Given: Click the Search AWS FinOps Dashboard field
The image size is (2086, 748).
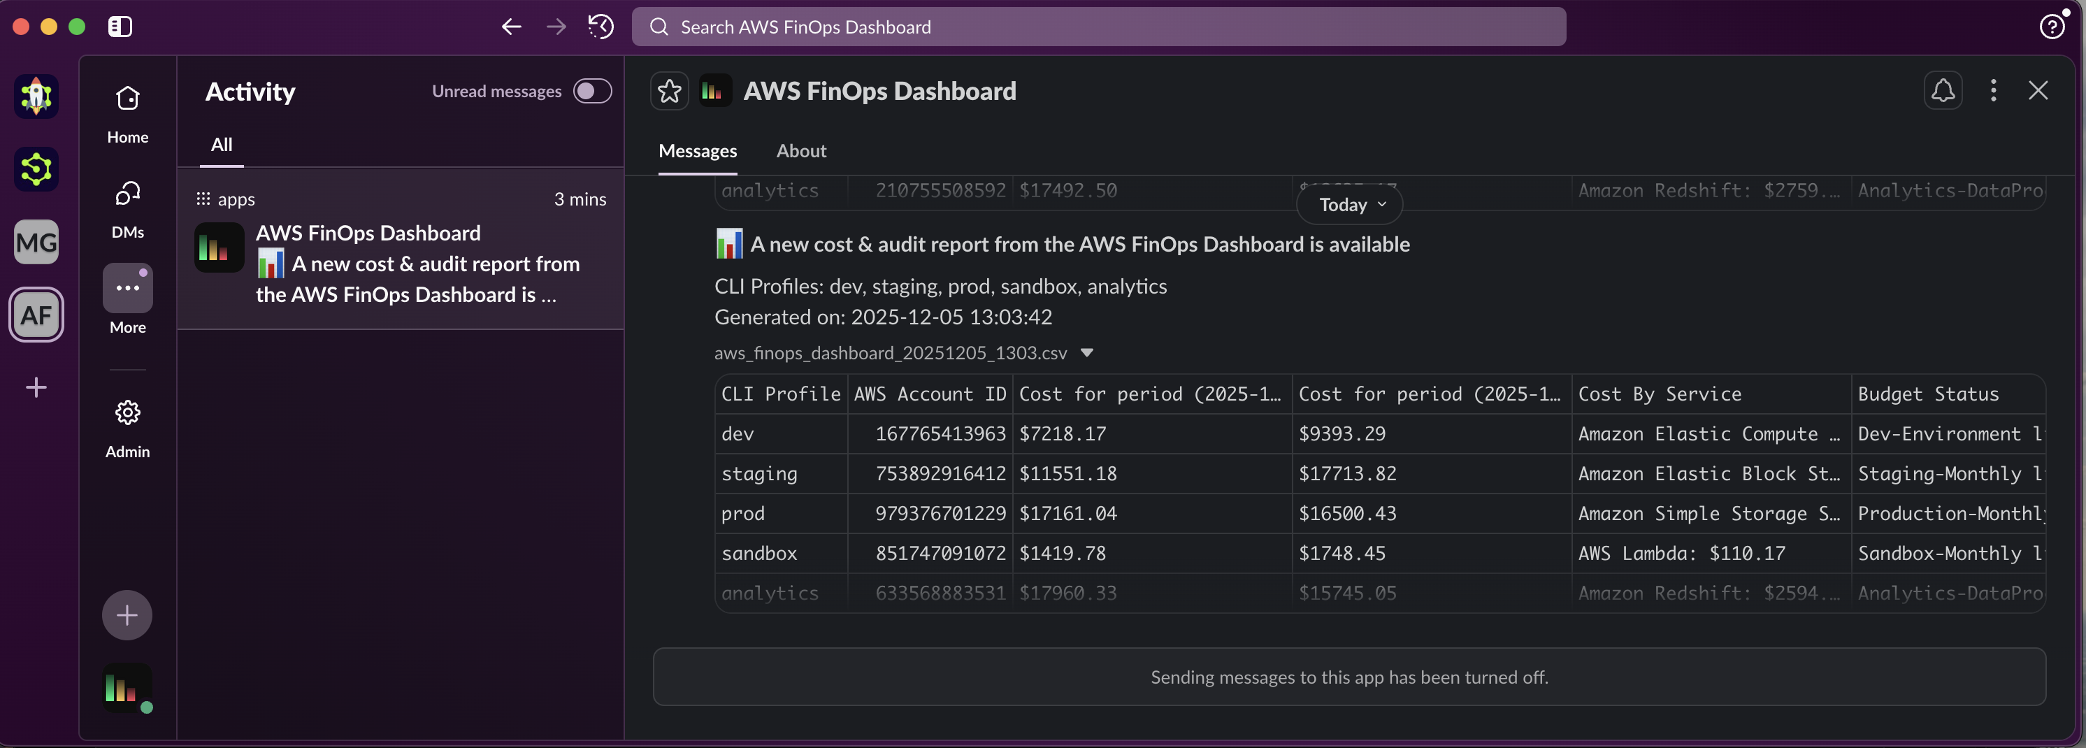Looking at the screenshot, I should [x=1099, y=27].
